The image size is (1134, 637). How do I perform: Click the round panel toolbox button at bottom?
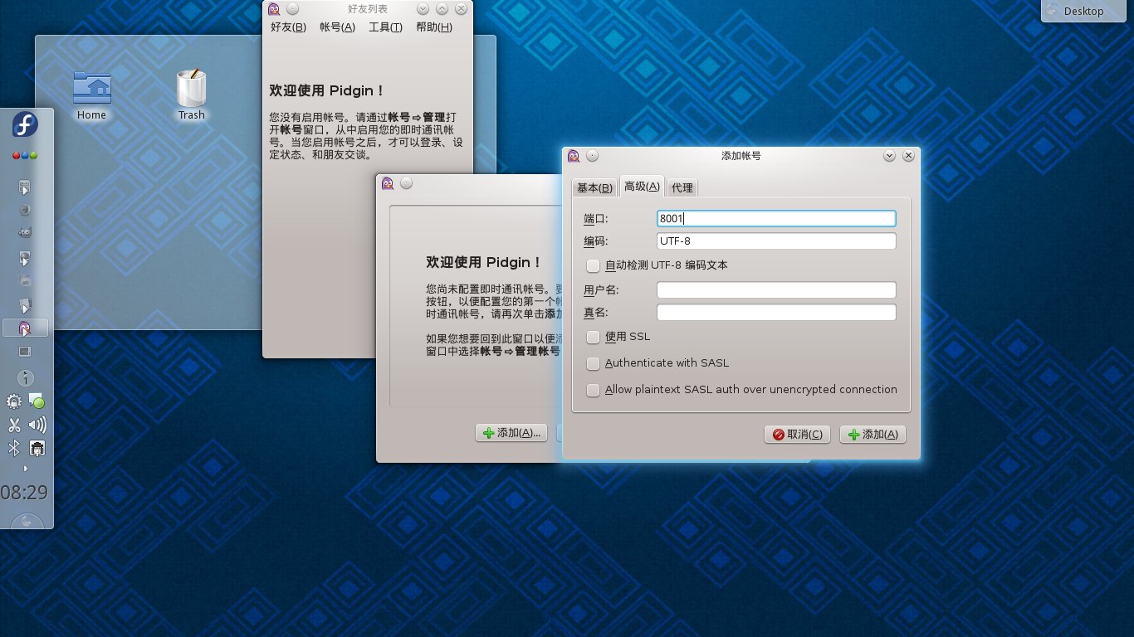pos(27,522)
